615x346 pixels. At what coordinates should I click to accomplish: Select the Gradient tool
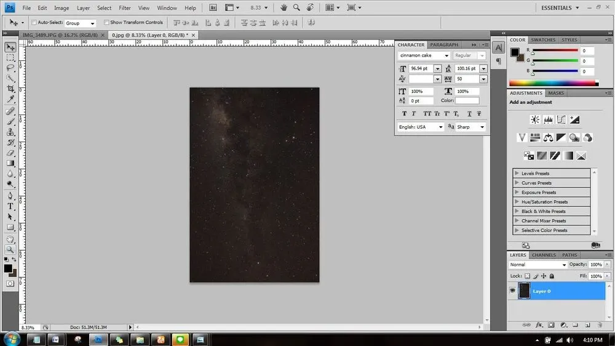point(10,163)
